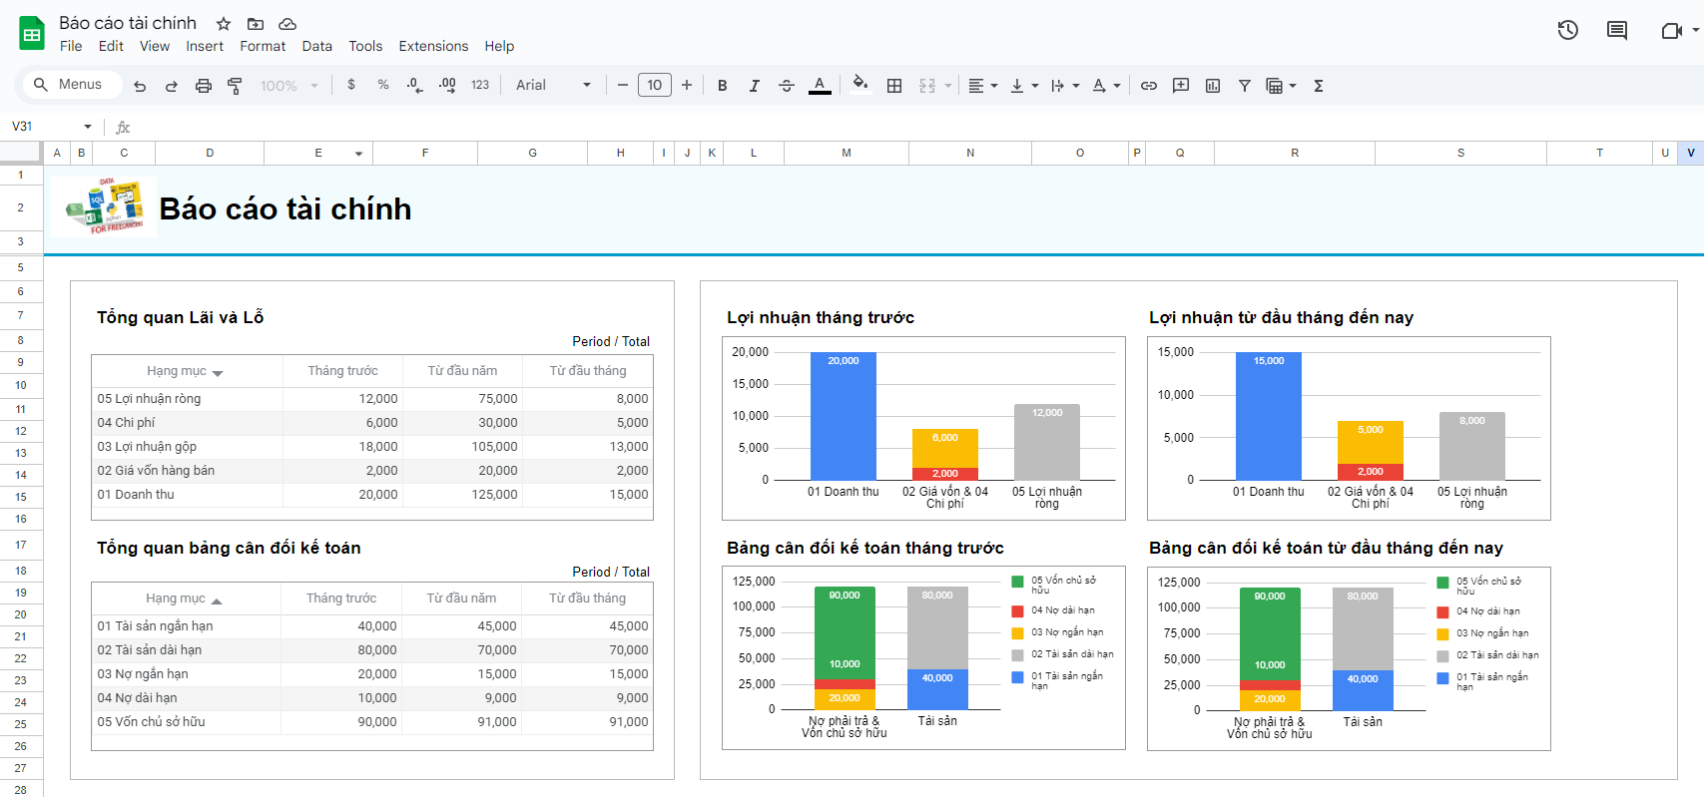Create a filter with the funnel icon
Image resolution: width=1704 pixels, height=797 pixels.
coord(1245,86)
